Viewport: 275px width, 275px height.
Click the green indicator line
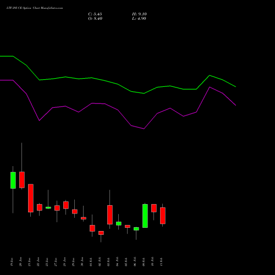[118, 84]
